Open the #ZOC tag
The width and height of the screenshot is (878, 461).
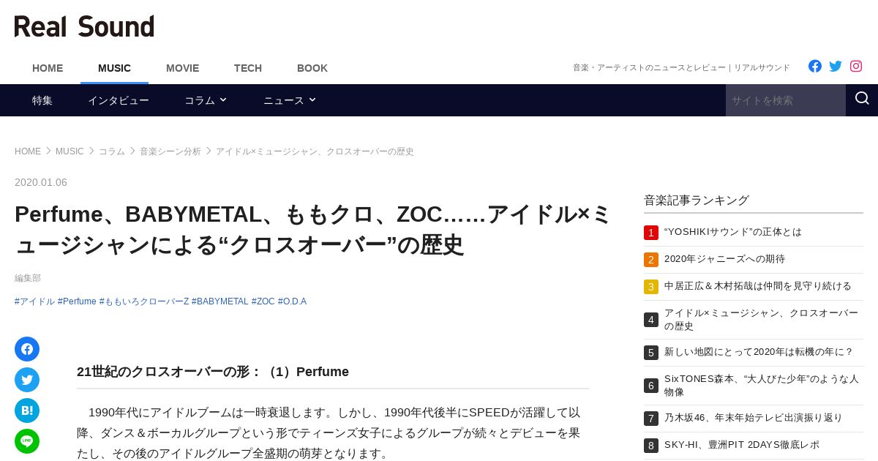coord(263,301)
